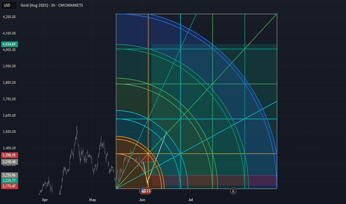Click the Jul label on time axis
346x204 pixels.
click(191, 200)
